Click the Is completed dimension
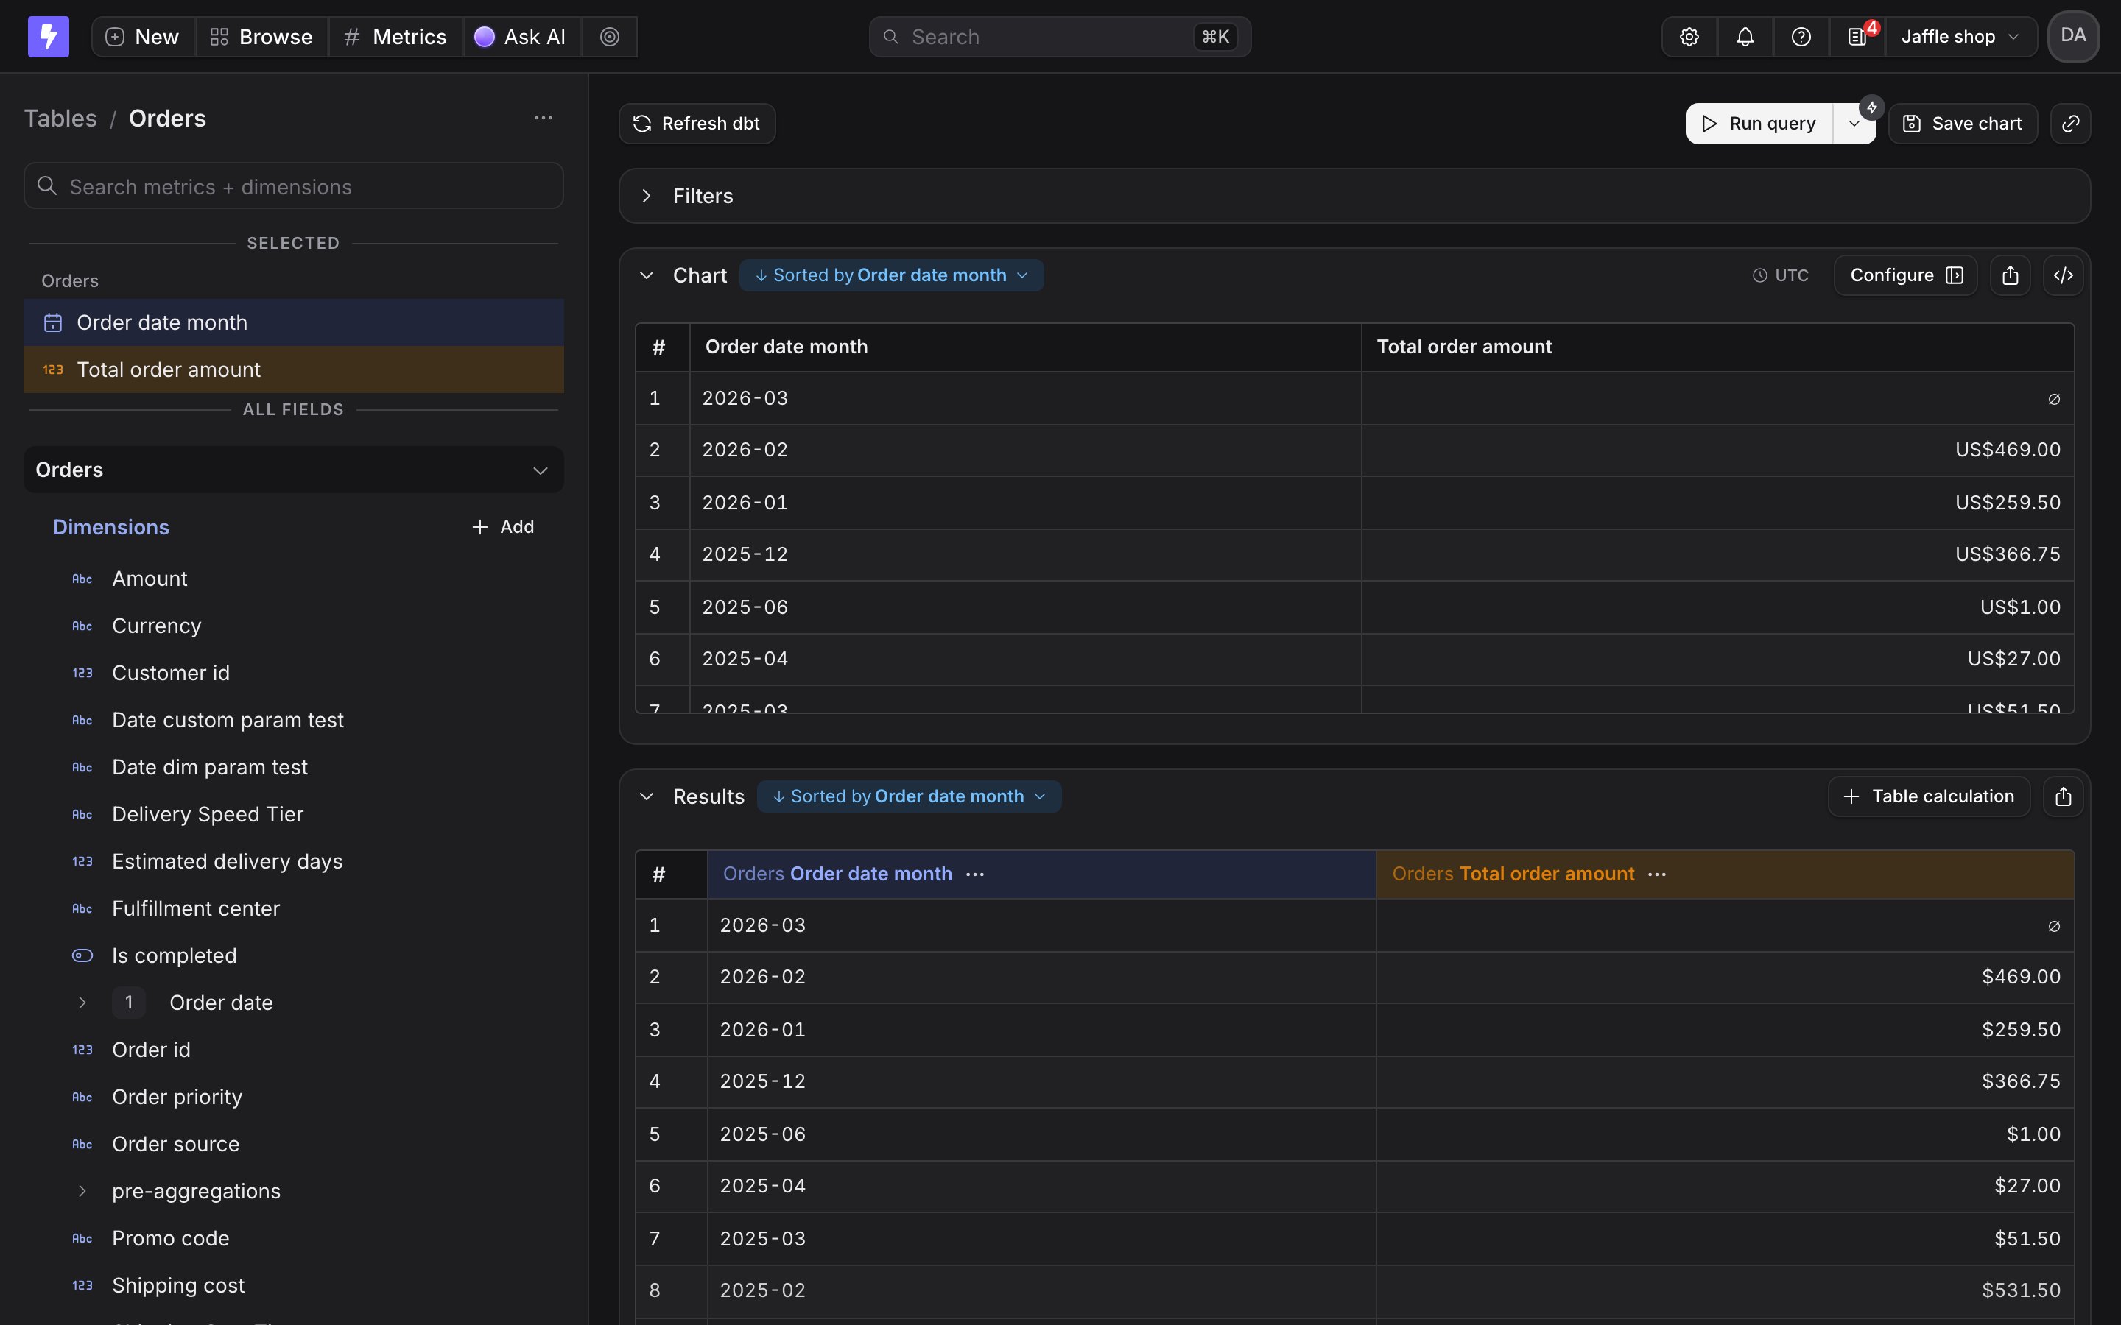The height and width of the screenshot is (1325, 2121). 294,955
